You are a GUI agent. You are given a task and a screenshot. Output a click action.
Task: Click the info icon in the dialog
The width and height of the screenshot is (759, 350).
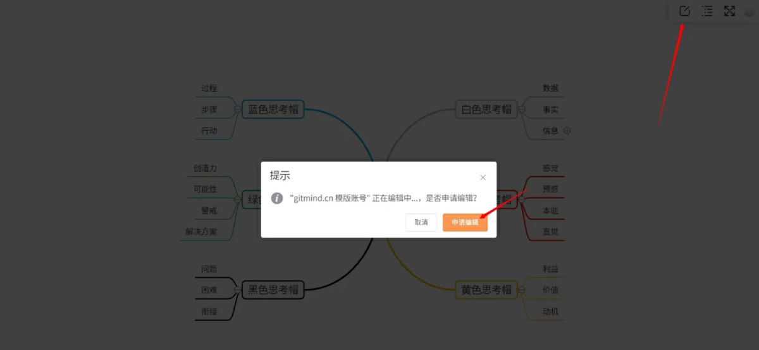tap(277, 198)
